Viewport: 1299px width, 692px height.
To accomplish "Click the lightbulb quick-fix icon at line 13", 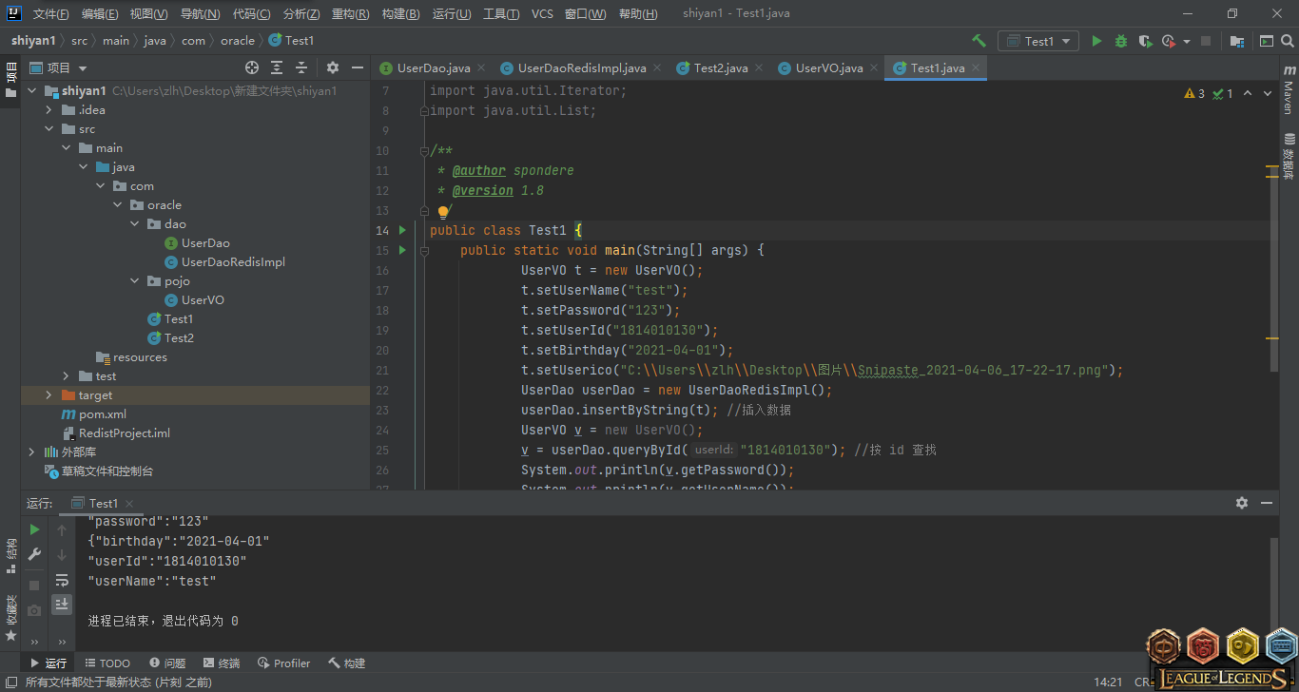I will click(x=443, y=212).
